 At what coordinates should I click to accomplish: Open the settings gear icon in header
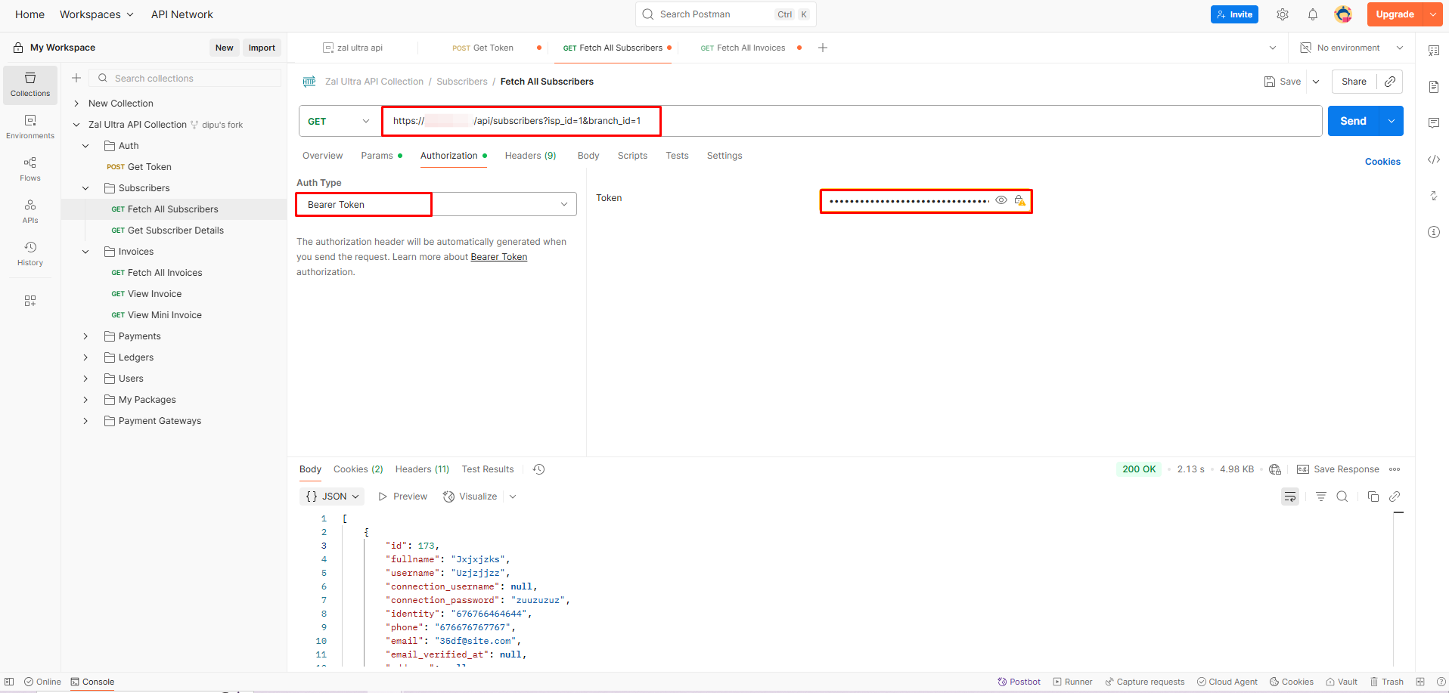1283,14
